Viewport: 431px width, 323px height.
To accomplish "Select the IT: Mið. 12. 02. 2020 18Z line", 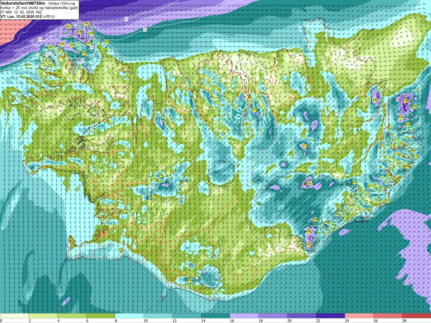I will (x=21, y=12).
